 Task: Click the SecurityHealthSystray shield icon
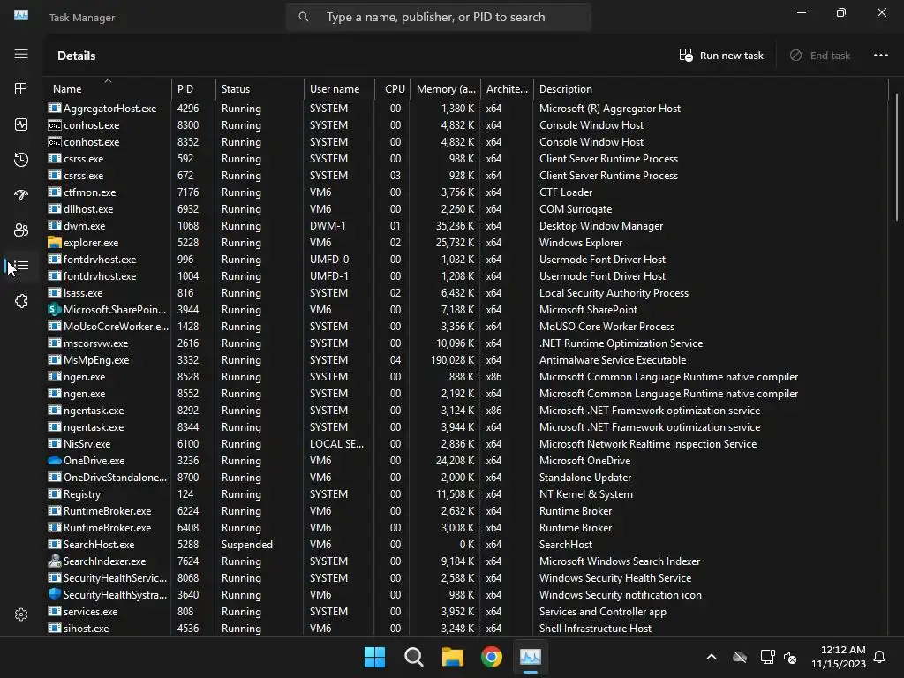(x=54, y=594)
